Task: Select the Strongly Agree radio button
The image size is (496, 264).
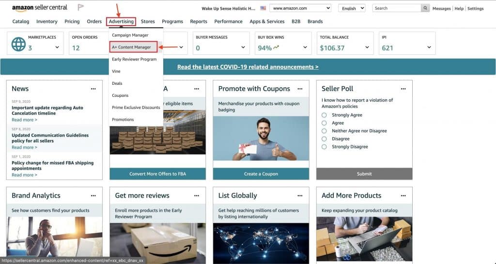Action: coord(324,115)
